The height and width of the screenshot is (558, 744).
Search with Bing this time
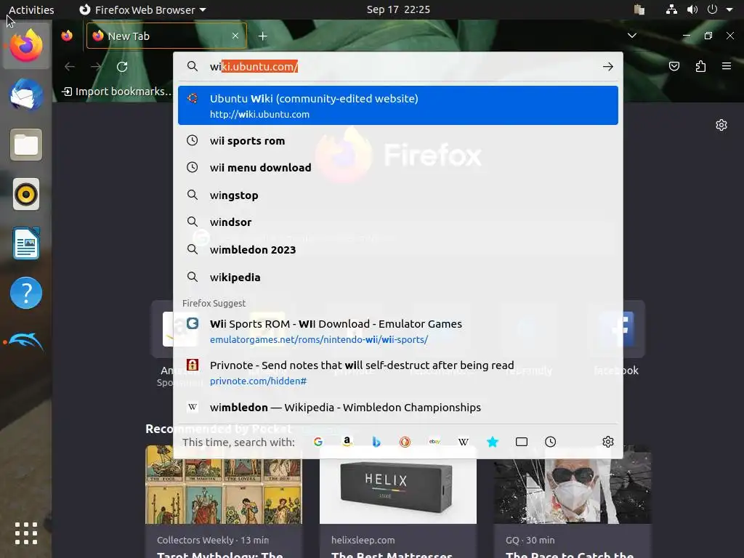[376, 442]
